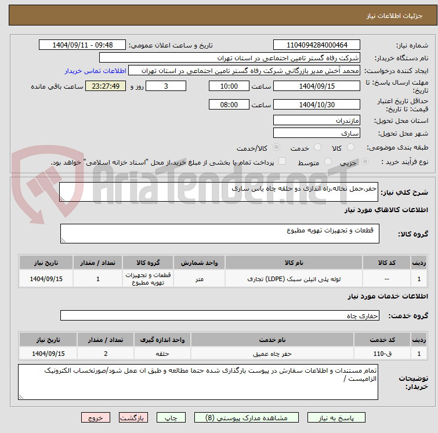Click the پاسخ به نیاز button
438x433 pixels.
(336, 418)
